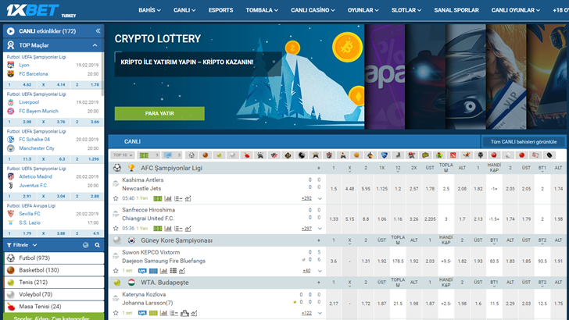Bet on odds 1.5 for Kashima Antlers win

[x=334, y=189]
